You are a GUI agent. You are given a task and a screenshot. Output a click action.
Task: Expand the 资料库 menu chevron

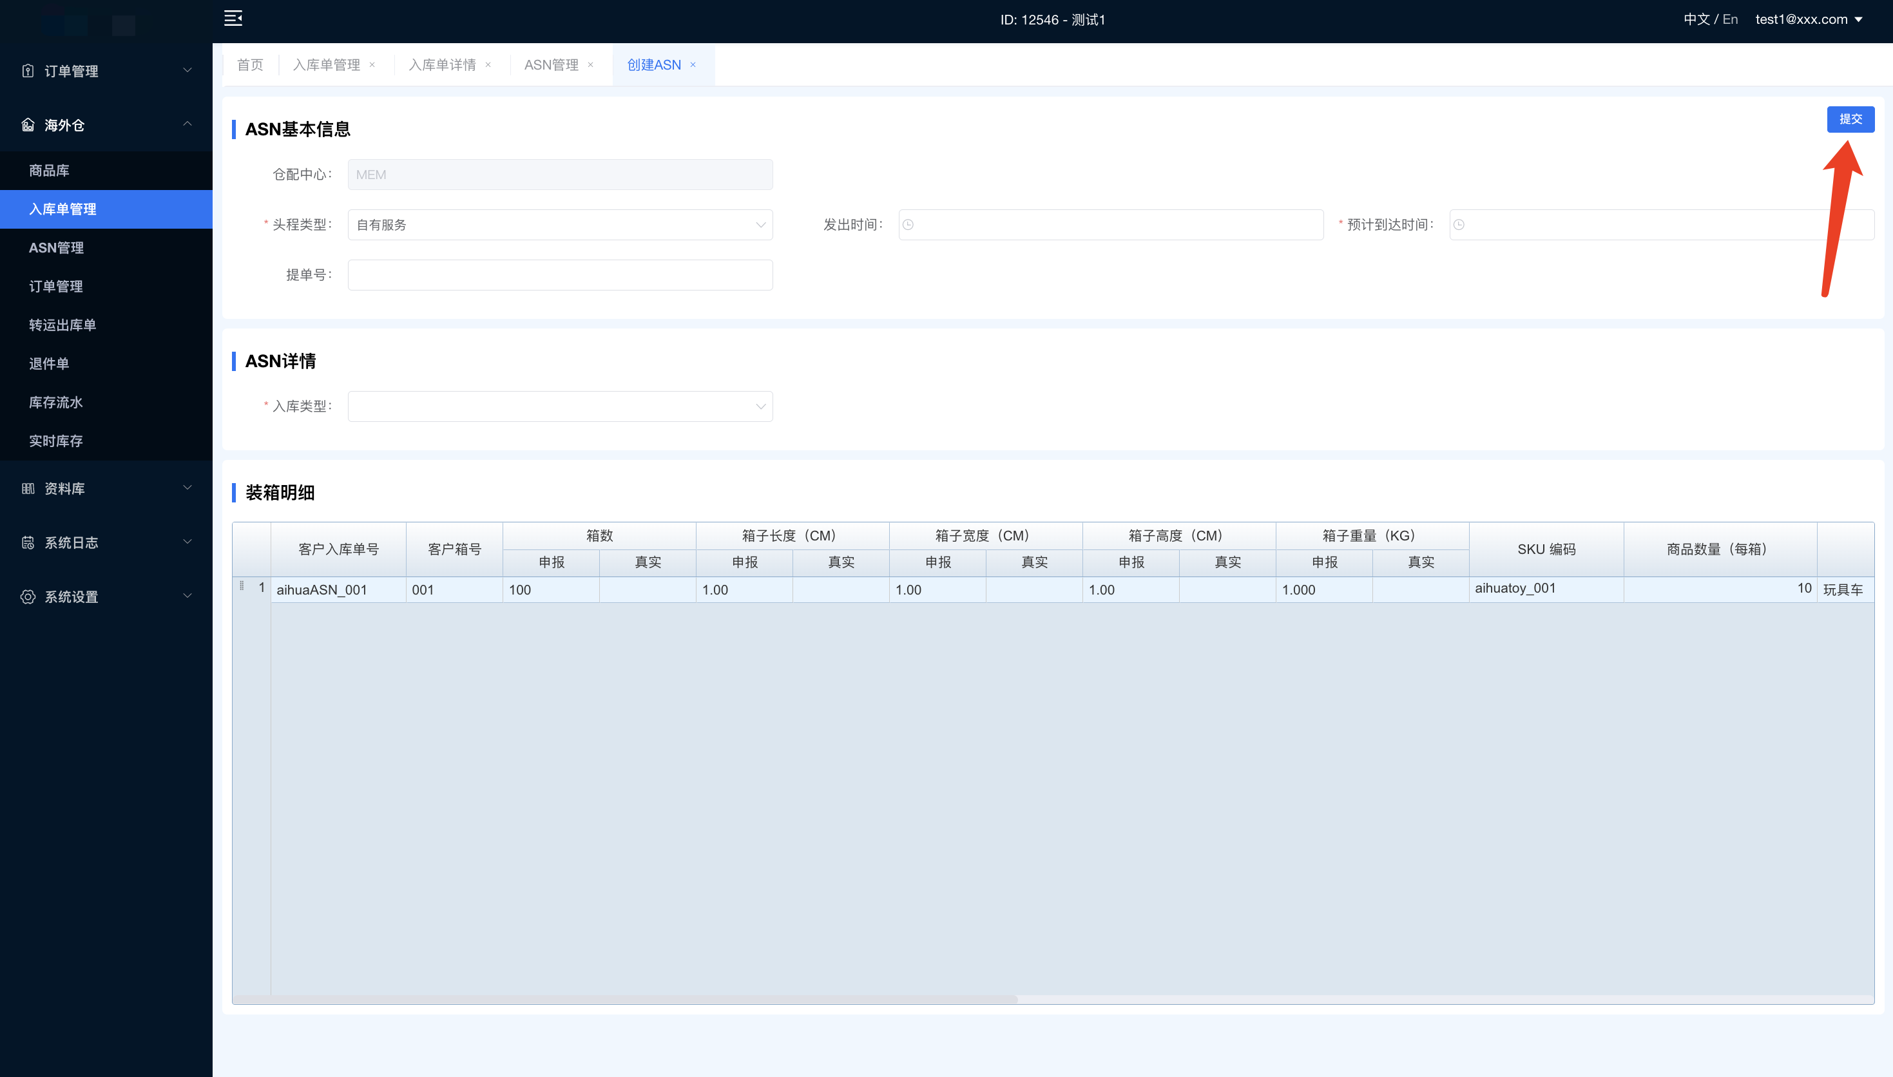(187, 488)
